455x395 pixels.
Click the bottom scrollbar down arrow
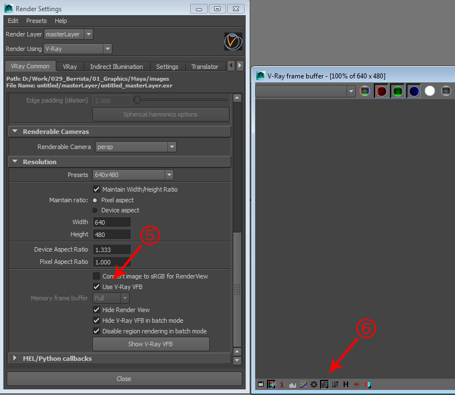(237, 360)
